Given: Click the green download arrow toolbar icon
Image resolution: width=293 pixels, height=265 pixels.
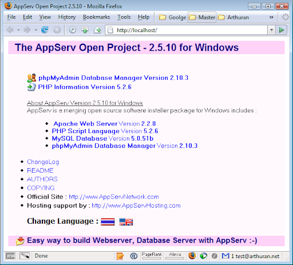Looking at the screenshot, I should (85, 30).
